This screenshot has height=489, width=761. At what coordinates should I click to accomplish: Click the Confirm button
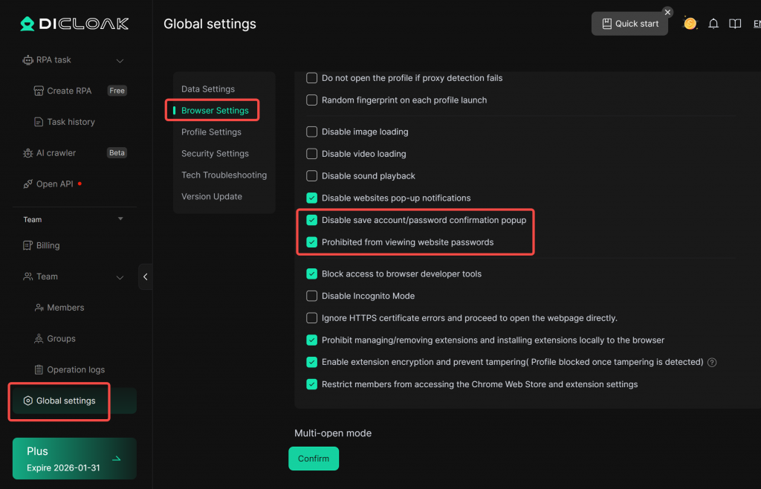point(313,459)
